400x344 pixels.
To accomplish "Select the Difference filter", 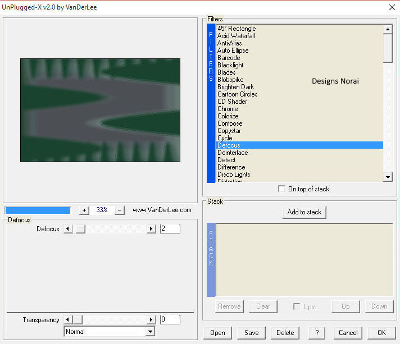I will coord(299,167).
